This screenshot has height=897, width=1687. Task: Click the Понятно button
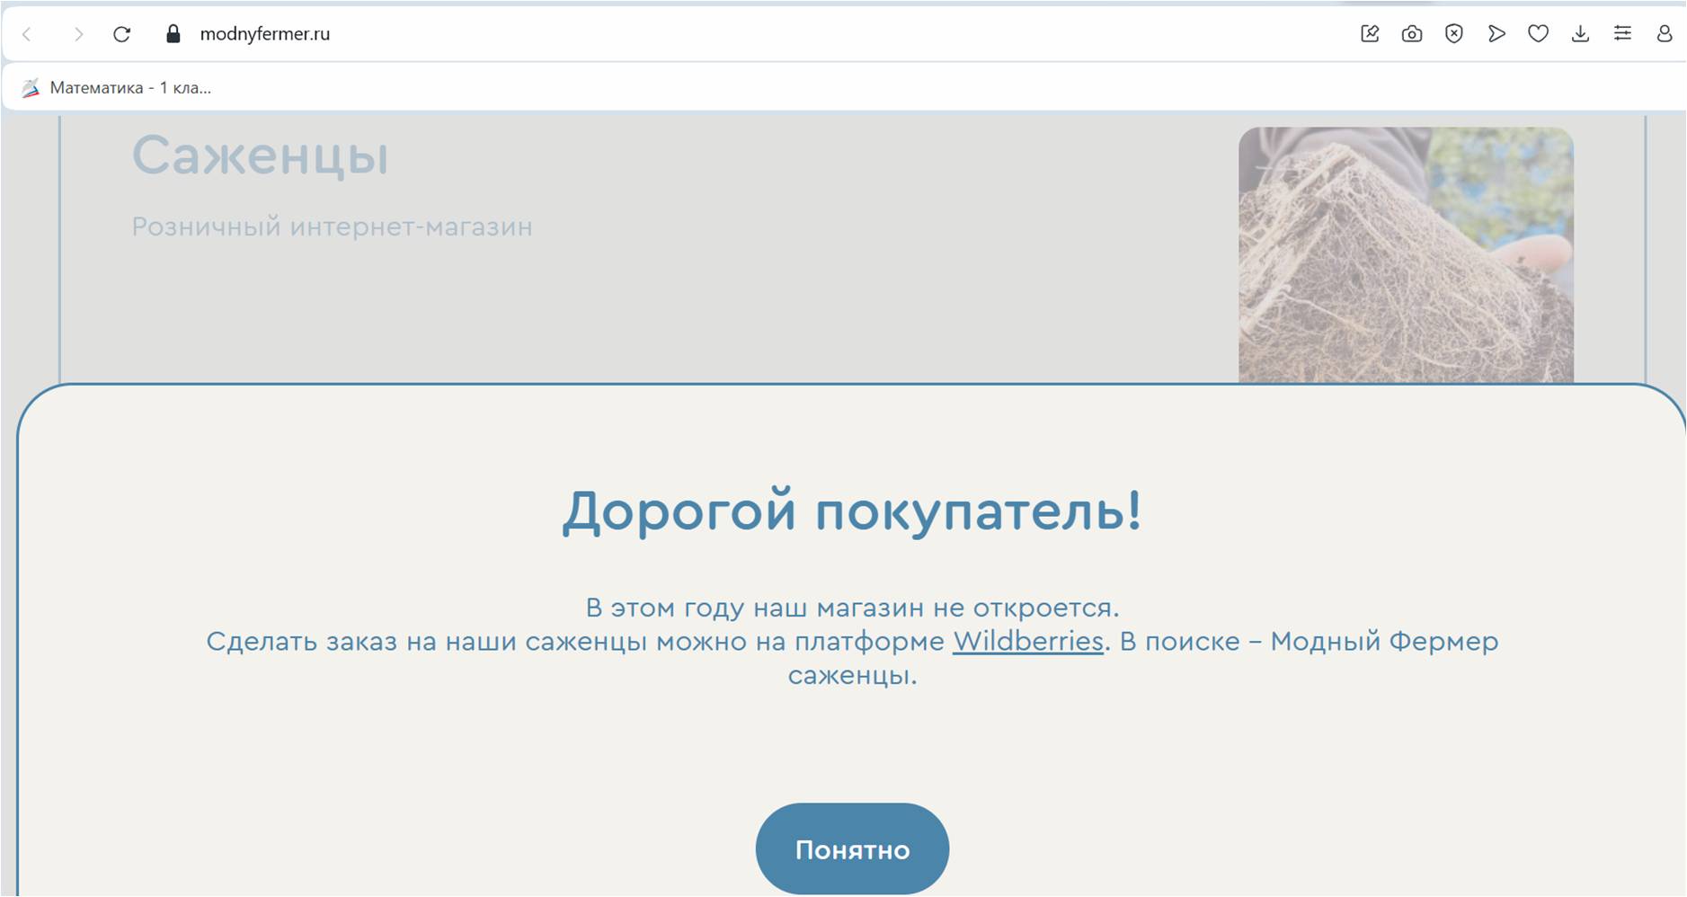coord(852,849)
